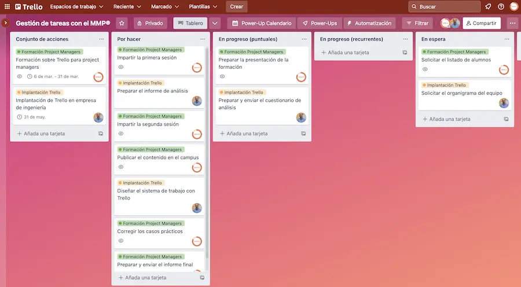The height and width of the screenshot is (287, 521).
Task: Toggle watch eye on Corregir los casos prácticos
Action: tap(121, 241)
